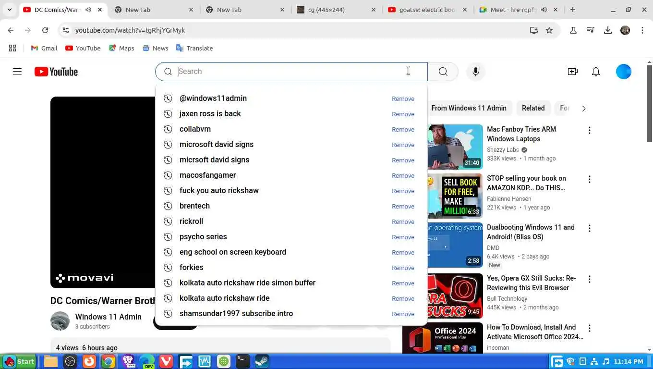Open the notifications bell
This screenshot has height=369, width=653.
pyautogui.click(x=596, y=72)
